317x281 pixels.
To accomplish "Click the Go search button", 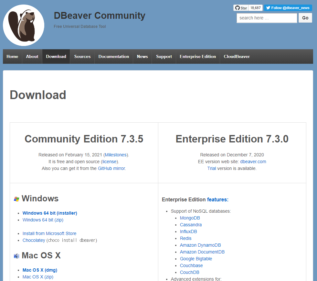I will click(305, 18).
